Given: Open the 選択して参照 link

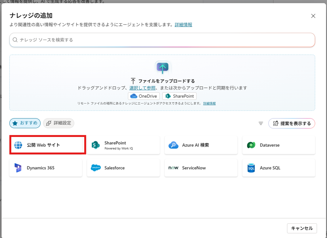Looking at the screenshot, I should [x=142, y=88].
